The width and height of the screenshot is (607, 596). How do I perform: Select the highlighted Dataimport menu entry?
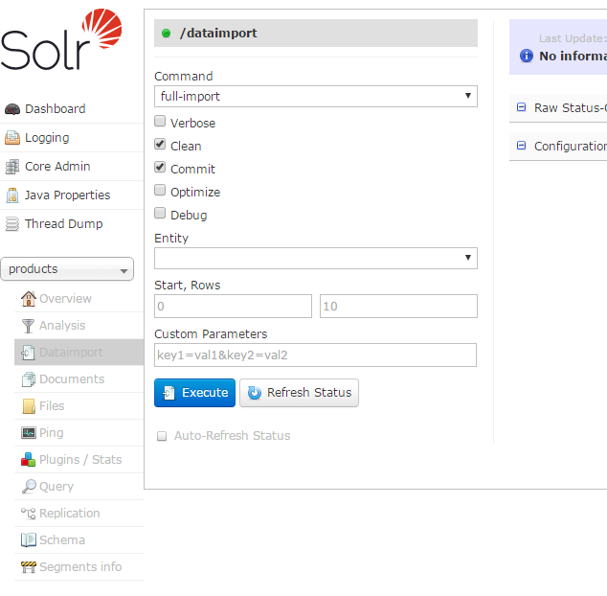(x=79, y=353)
